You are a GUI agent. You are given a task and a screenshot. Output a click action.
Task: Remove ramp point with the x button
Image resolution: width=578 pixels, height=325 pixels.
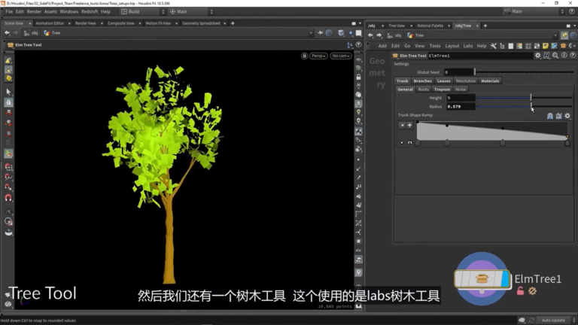coord(402,126)
